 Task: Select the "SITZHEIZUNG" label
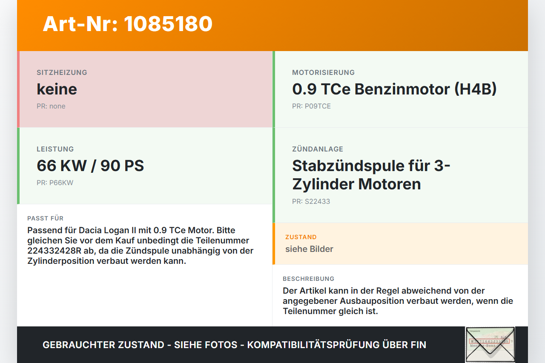click(x=62, y=72)
